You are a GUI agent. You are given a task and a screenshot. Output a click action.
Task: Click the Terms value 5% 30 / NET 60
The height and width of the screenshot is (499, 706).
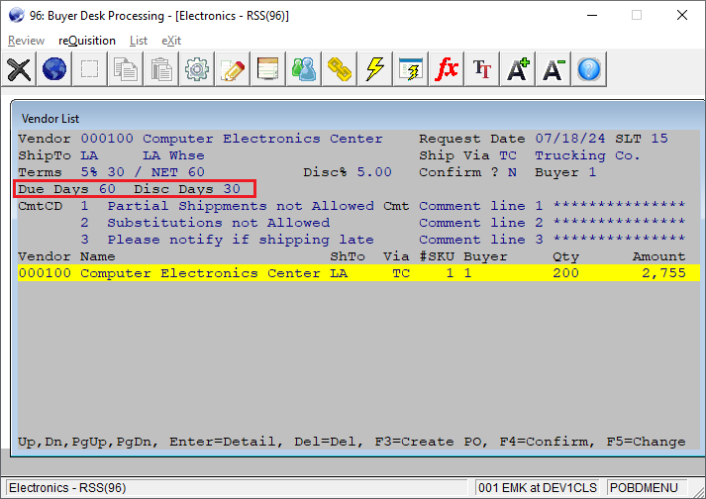tap(143, 172)
